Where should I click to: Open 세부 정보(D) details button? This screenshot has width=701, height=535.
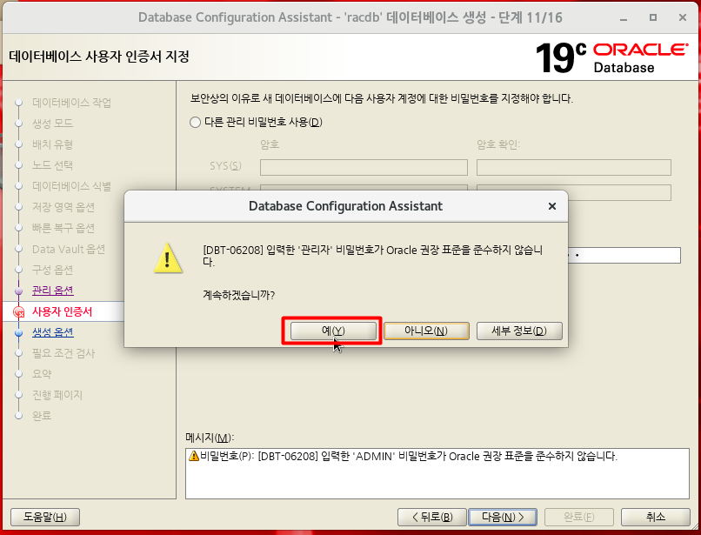tap(519, 331)
